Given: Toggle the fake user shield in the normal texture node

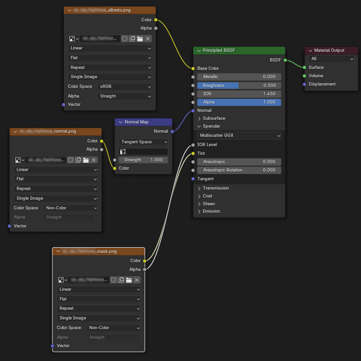Looking at the screenshot, I should click(x=70, y=160).
